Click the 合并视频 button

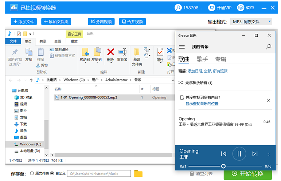[132, 21]
